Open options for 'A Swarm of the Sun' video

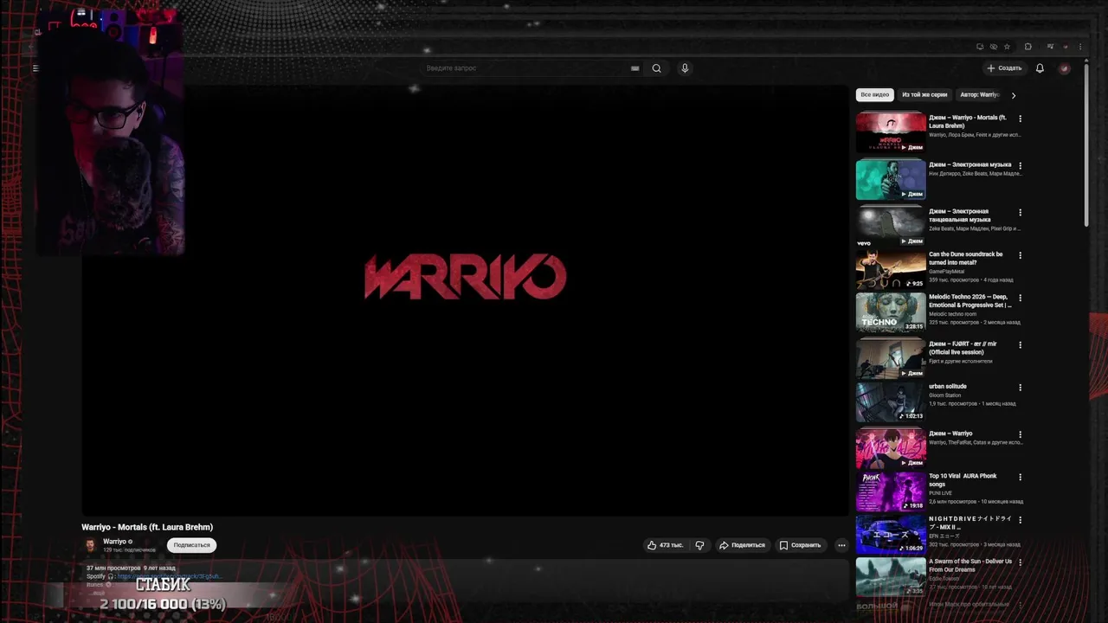[x=1020, y=562]
